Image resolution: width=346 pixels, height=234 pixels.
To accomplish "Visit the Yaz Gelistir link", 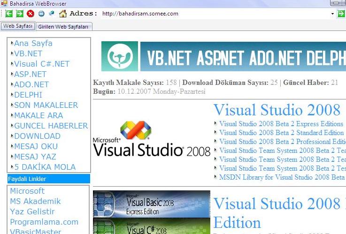I will (x=32, y=211).
